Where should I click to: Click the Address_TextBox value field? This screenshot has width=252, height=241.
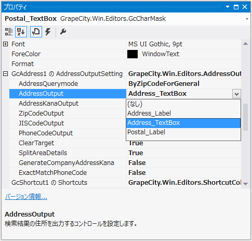tap(179, 94)
